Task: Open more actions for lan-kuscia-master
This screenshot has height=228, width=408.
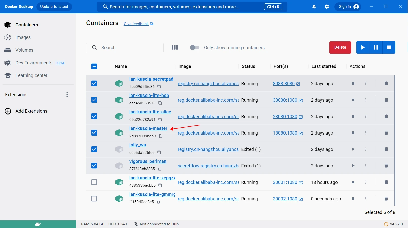Action: [366, 133]
